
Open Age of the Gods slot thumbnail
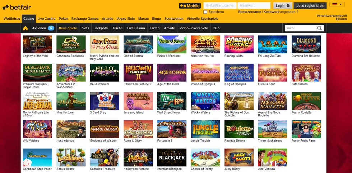[172, 72]
